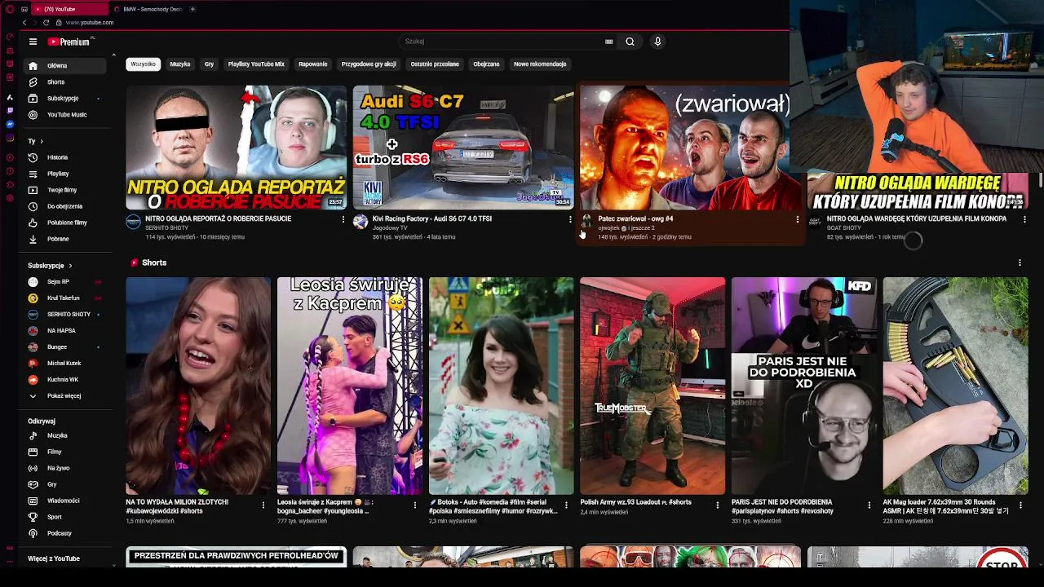
Task: Click Jagodowy TV channel name link
Action: pyautogui.click(x=390, y=228)
